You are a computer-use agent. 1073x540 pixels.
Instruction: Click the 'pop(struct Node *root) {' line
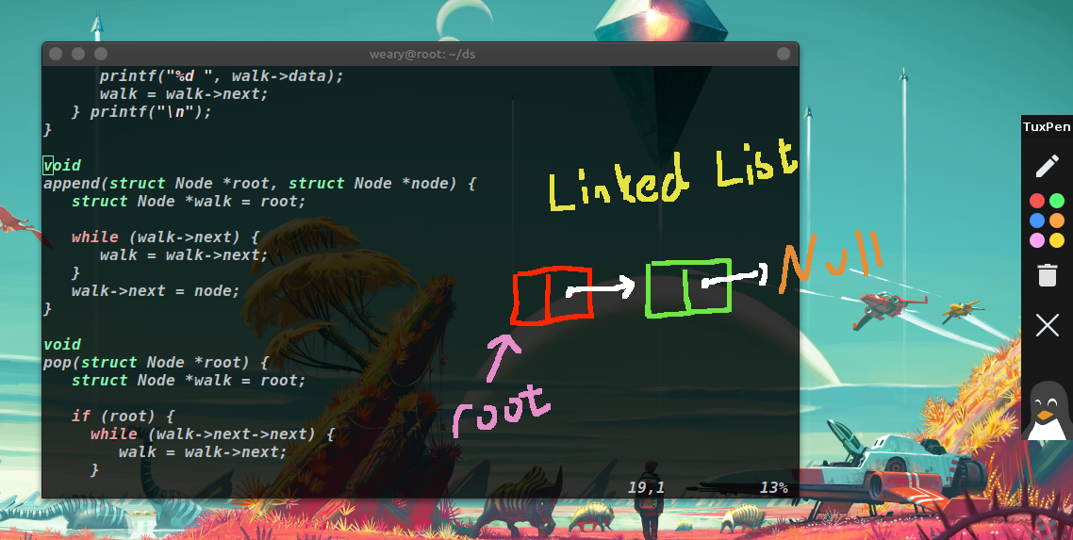click(156, 362)
